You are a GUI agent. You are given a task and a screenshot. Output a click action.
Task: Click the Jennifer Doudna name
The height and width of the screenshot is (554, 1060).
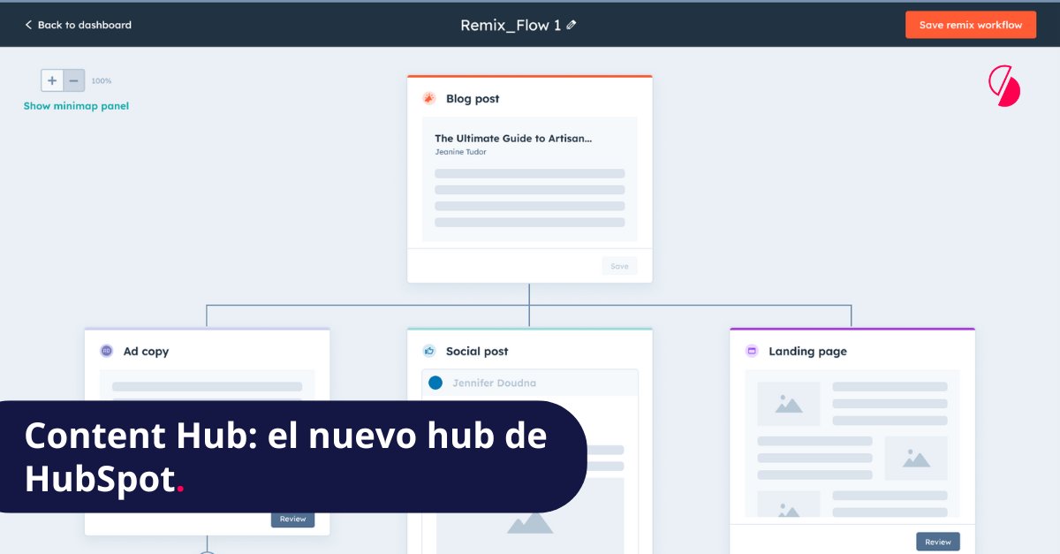tap(494, 383)
